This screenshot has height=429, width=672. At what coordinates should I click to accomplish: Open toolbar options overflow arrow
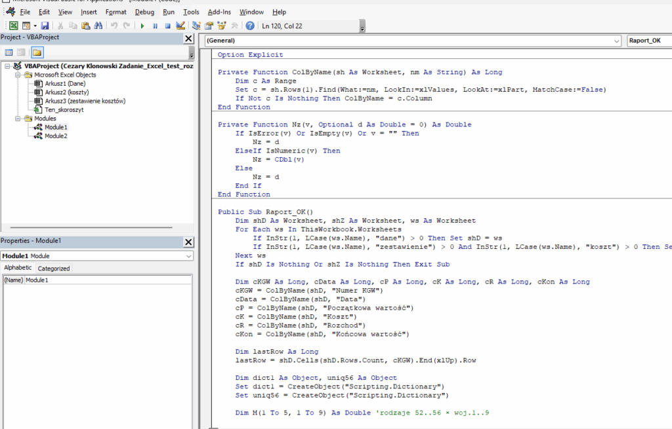coord(362,26)
